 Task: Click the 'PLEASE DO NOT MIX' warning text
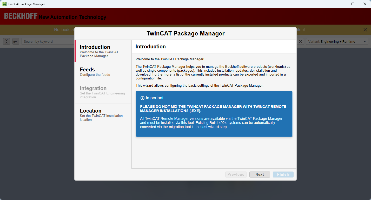pyautogui.click(x=213, y=109)
